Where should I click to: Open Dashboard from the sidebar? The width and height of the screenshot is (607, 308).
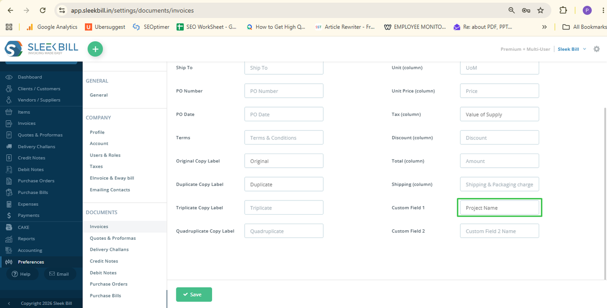click(x=29, y=77)
